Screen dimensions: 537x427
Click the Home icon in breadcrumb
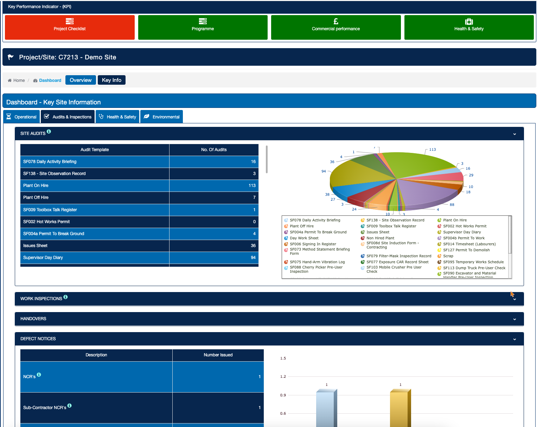tap(10, 80)
